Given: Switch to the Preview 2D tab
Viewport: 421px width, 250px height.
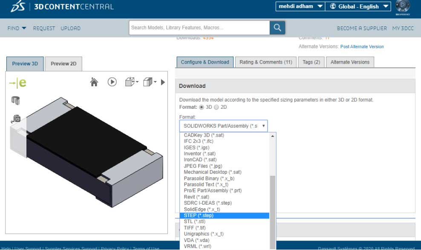Looking at the screenshot, I should 63,64.
